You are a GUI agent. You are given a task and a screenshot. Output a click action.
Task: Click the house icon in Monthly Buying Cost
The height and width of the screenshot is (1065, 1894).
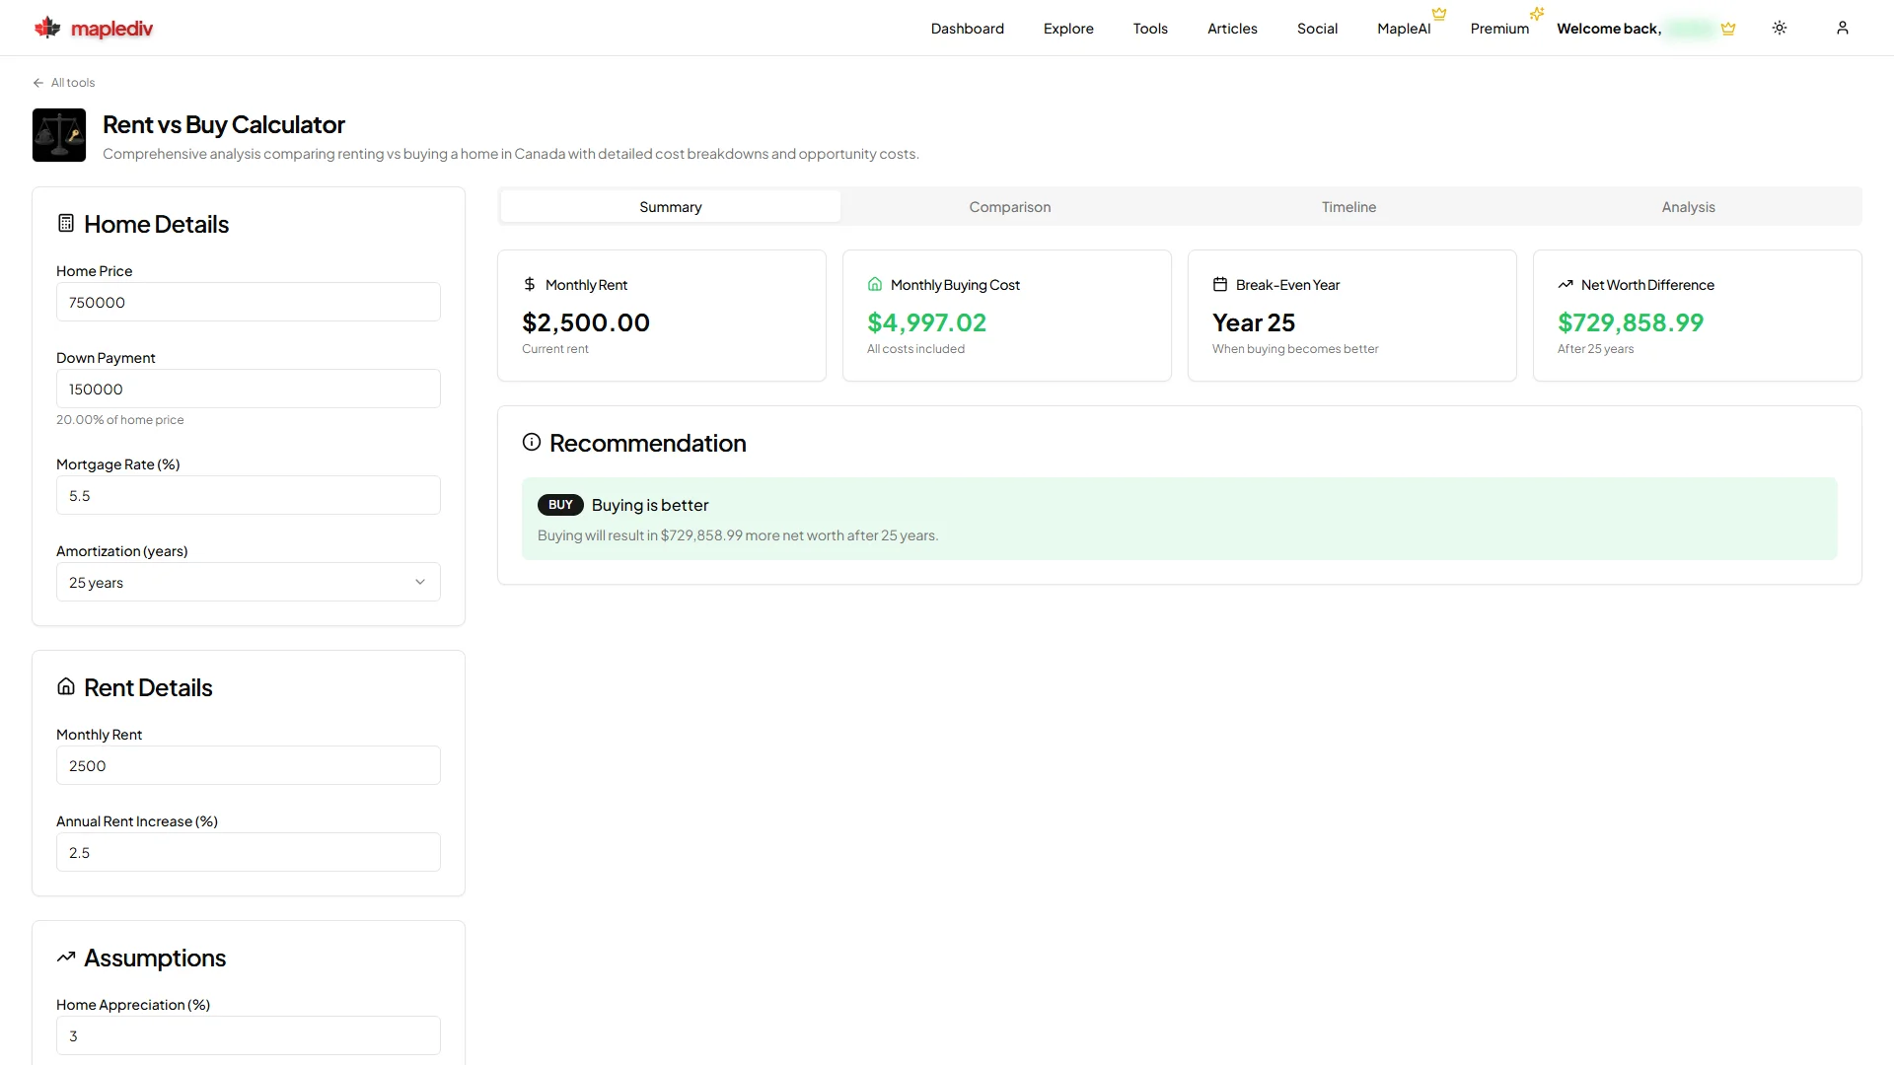875,284
